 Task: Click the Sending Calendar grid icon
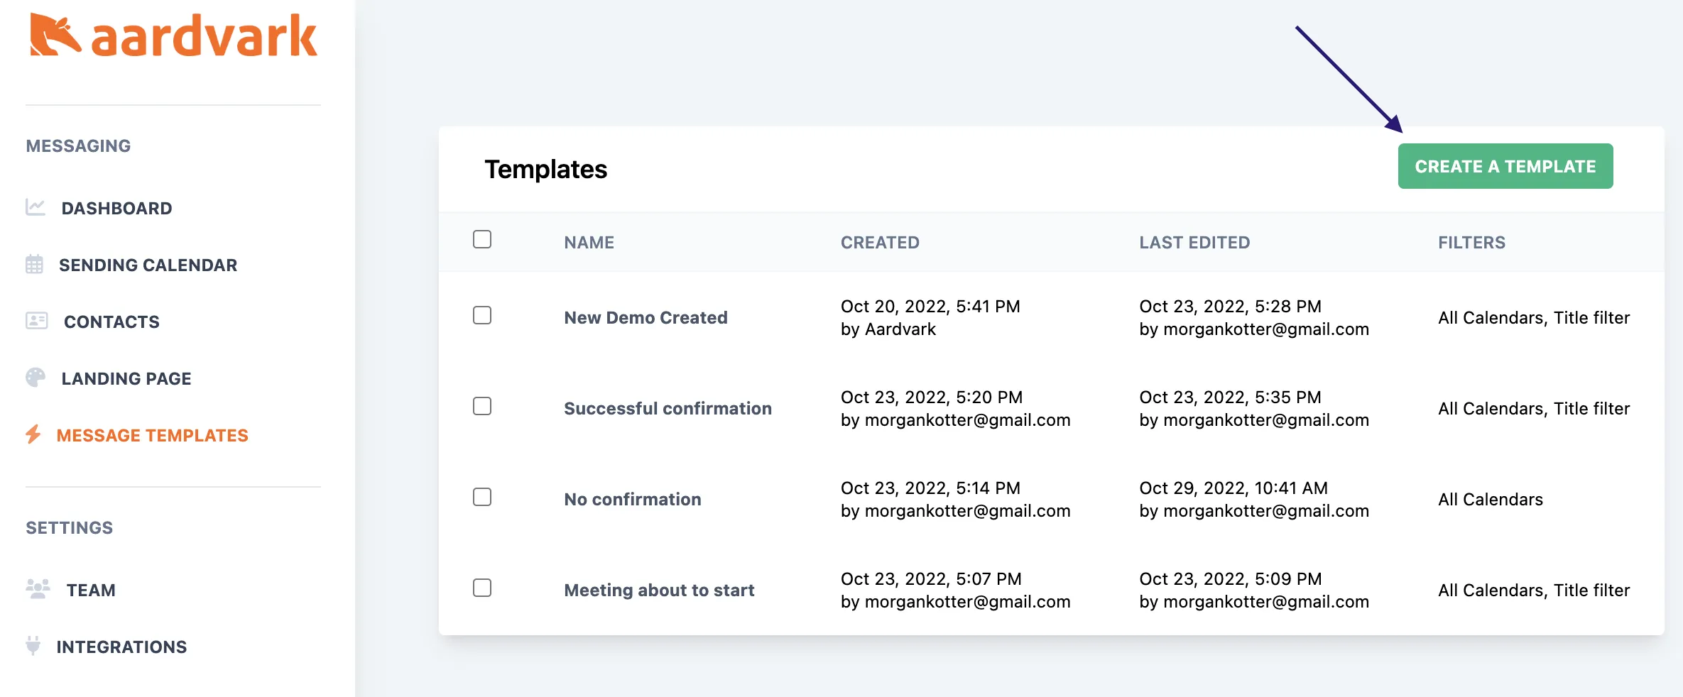pyautogui.click(x=34, y=264)
